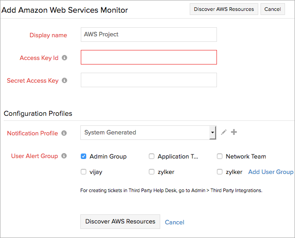Focus the Access Key Id input field
Viewport: 295px width, 238px height.
pos(149,57)
